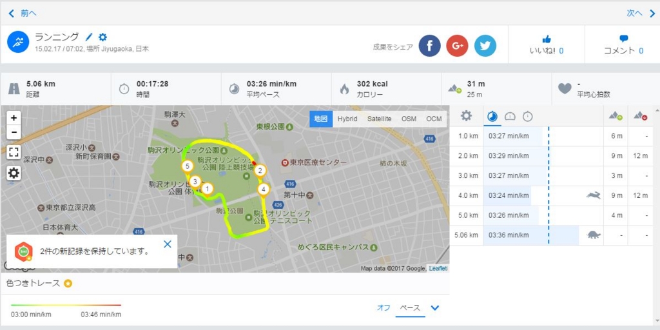Share result on Twitter
The height and width of the screenshot is (330, 660).
[485, 46]
